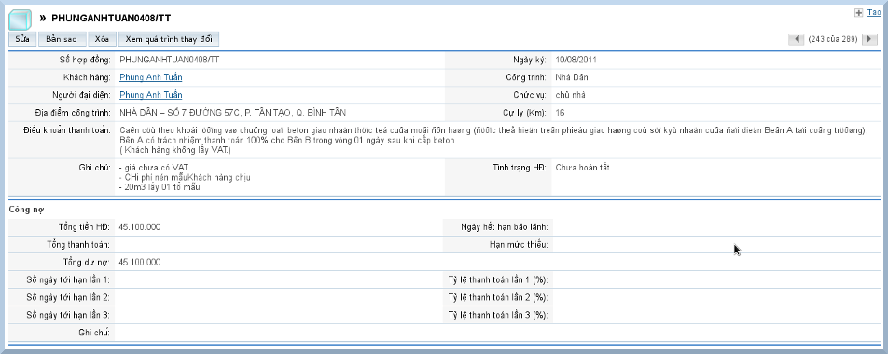Open Xem quá trình thay đổi
Image resolution: width=888 pixels, height=354 pixels.
click(169, 39)
